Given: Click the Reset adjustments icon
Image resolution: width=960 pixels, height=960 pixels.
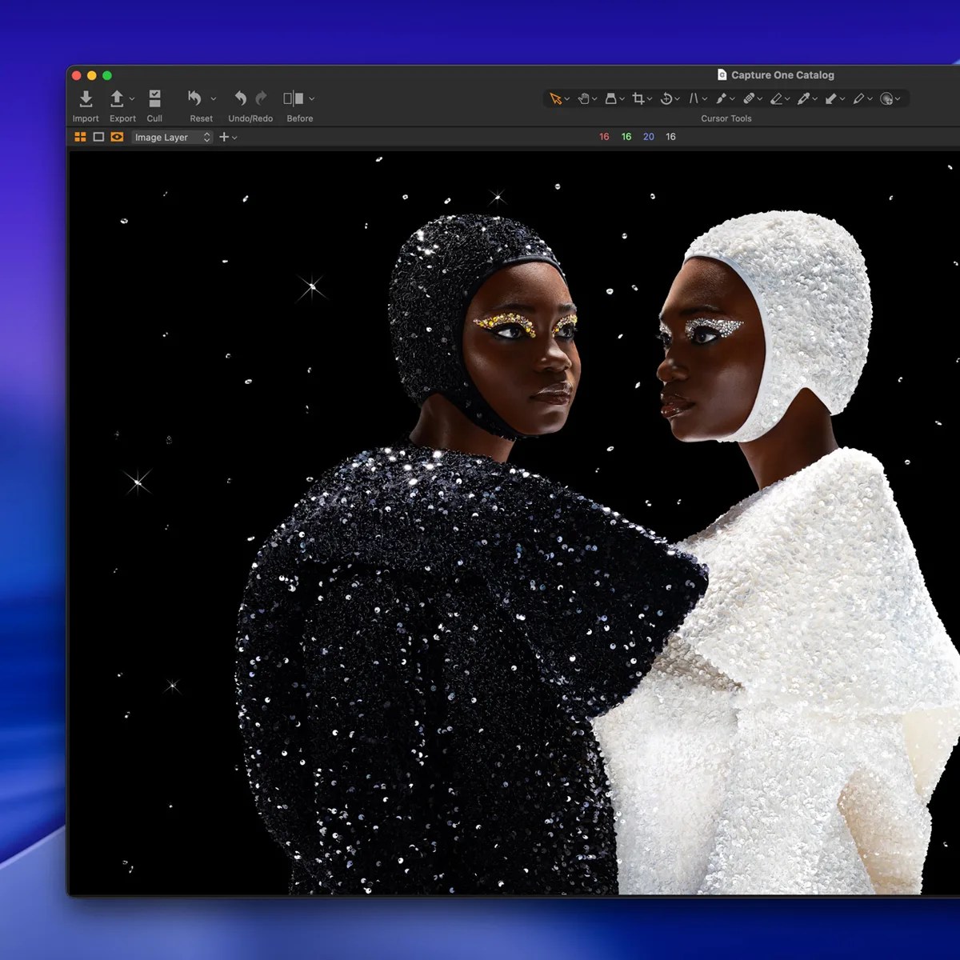Looking at the screenshot, I should coord(194,98).
